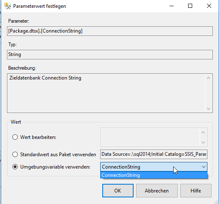Open Hilfe for this dialog
Screen dimensions: 219x204
tap(195, 190)
